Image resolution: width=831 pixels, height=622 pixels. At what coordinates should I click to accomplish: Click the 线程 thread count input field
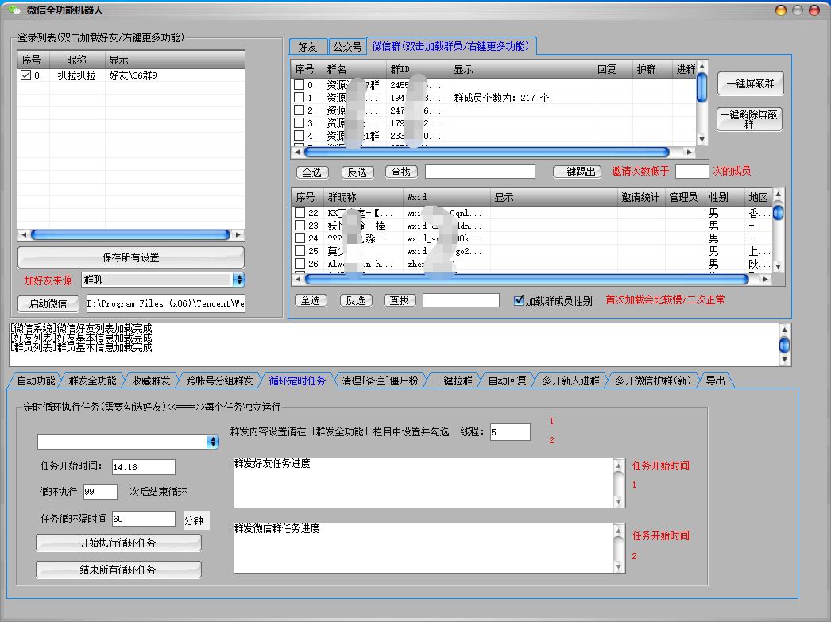[x=510, y=432]
